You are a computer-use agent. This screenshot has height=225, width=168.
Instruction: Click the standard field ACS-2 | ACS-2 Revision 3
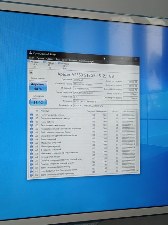[106, 101]
